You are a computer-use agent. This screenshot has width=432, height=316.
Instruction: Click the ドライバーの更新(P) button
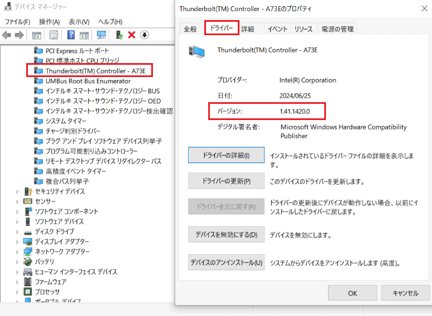[226, 181]
